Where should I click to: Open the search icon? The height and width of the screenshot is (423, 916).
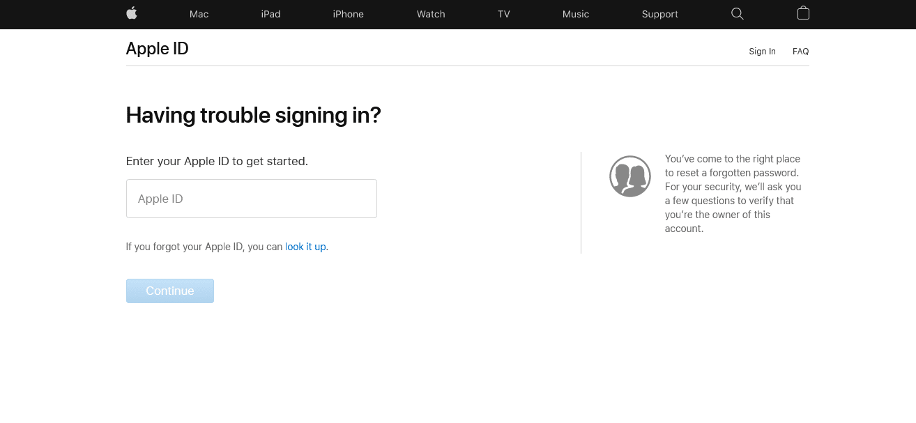click(737, 14)
